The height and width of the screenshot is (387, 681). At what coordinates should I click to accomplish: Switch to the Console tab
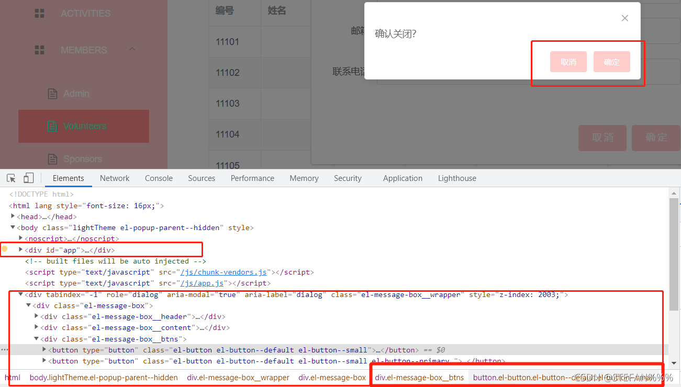coord(159,178)
